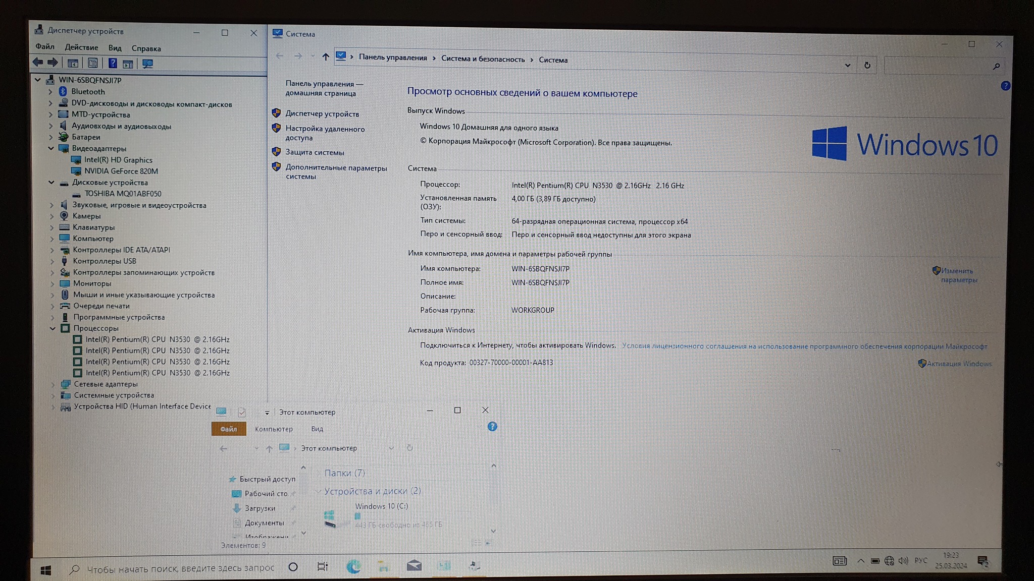Open Task View on the taskbar
Viewport: 1034px width, 581px height.
(x=322, y=566)
